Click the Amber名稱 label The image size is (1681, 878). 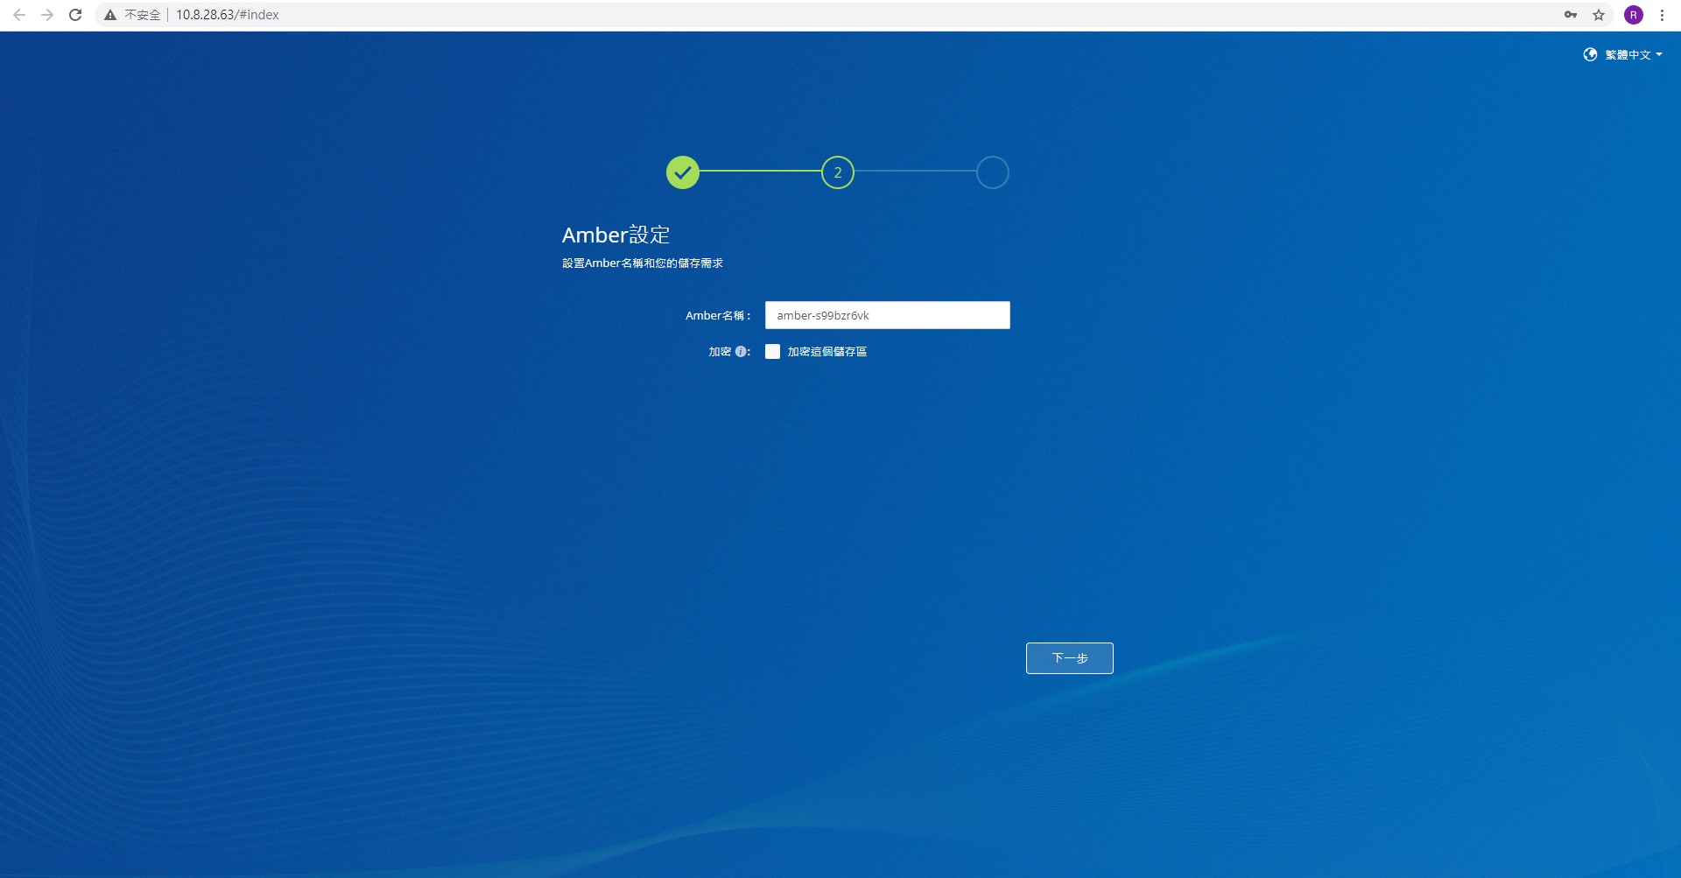718,315
